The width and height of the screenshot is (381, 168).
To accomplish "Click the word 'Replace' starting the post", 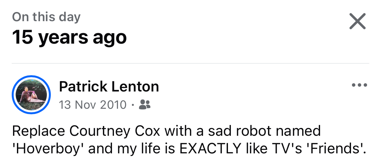I will (38, 131).
